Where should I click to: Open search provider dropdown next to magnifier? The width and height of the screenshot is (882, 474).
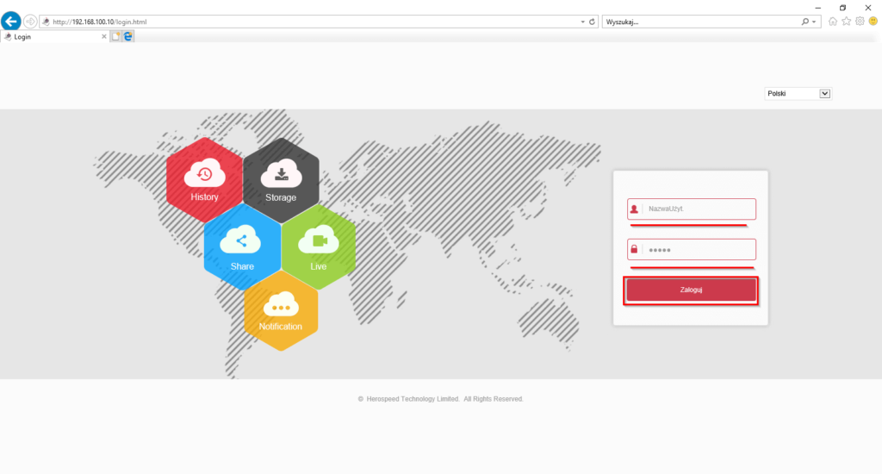815,22
